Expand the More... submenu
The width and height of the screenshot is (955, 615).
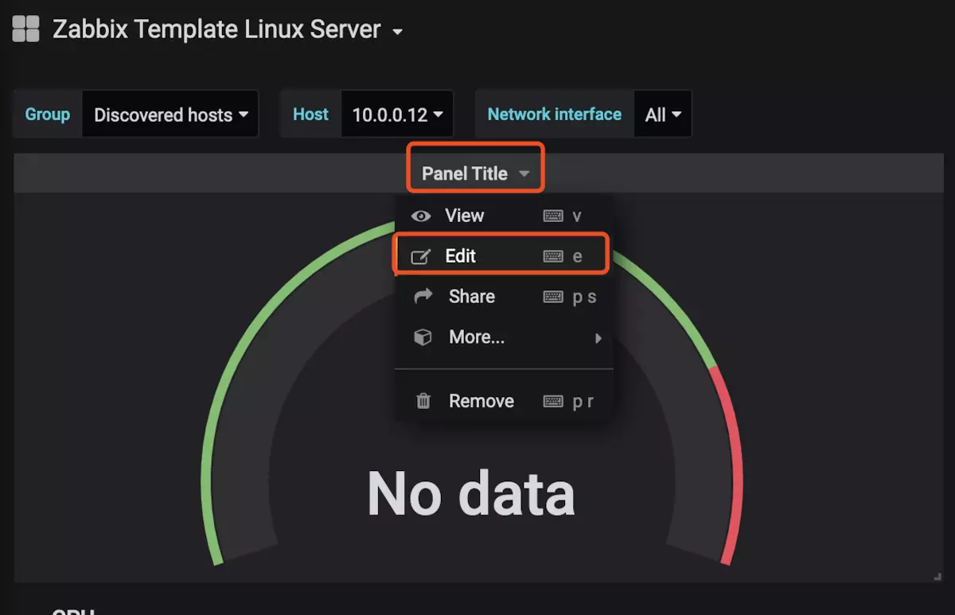point(504,337)
